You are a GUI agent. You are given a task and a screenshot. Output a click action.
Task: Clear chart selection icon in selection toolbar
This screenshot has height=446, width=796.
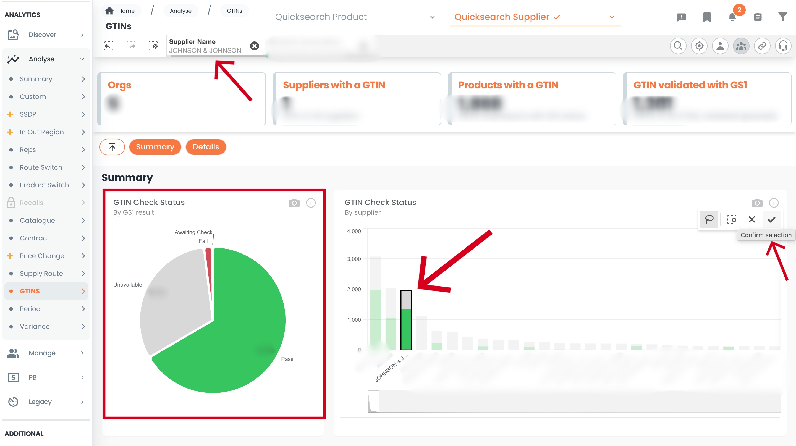point(731,220)
